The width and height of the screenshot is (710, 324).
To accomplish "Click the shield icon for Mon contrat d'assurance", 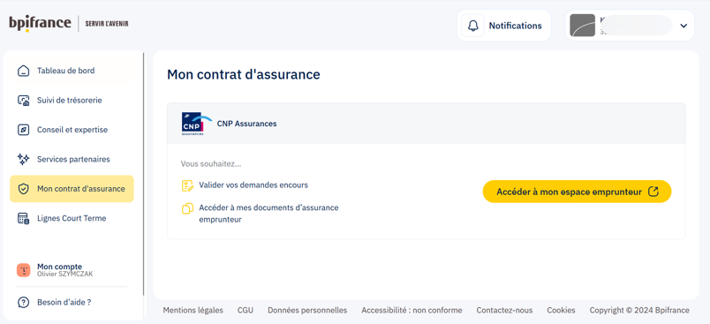I will (x=23, y=189).
